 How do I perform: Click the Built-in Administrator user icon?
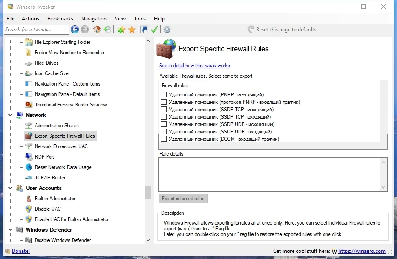[29, 199]
